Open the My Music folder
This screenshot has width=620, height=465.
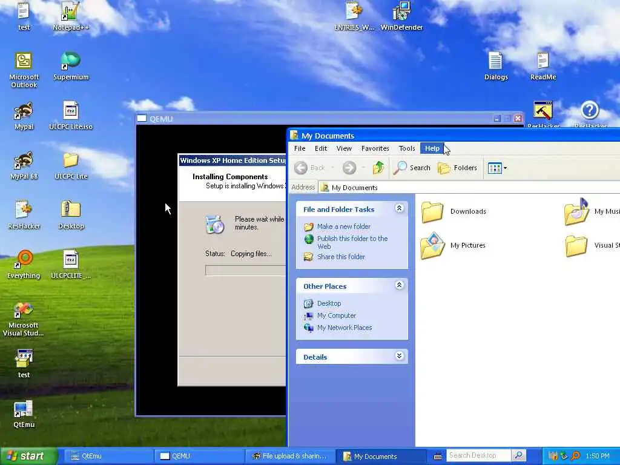592,211
